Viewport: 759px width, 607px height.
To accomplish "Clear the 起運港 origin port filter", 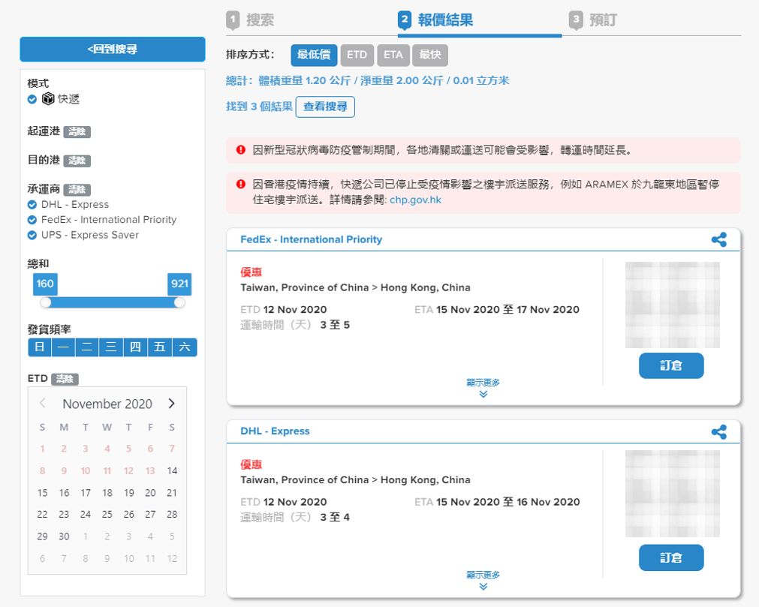I will (77, 131).
